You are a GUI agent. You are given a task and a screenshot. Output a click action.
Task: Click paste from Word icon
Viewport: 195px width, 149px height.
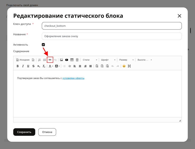tap(107, 66)
